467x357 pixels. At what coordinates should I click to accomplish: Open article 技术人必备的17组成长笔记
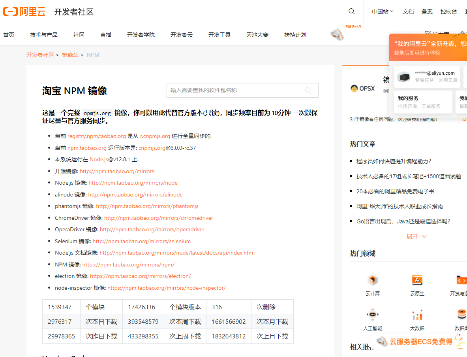point(409,176)
